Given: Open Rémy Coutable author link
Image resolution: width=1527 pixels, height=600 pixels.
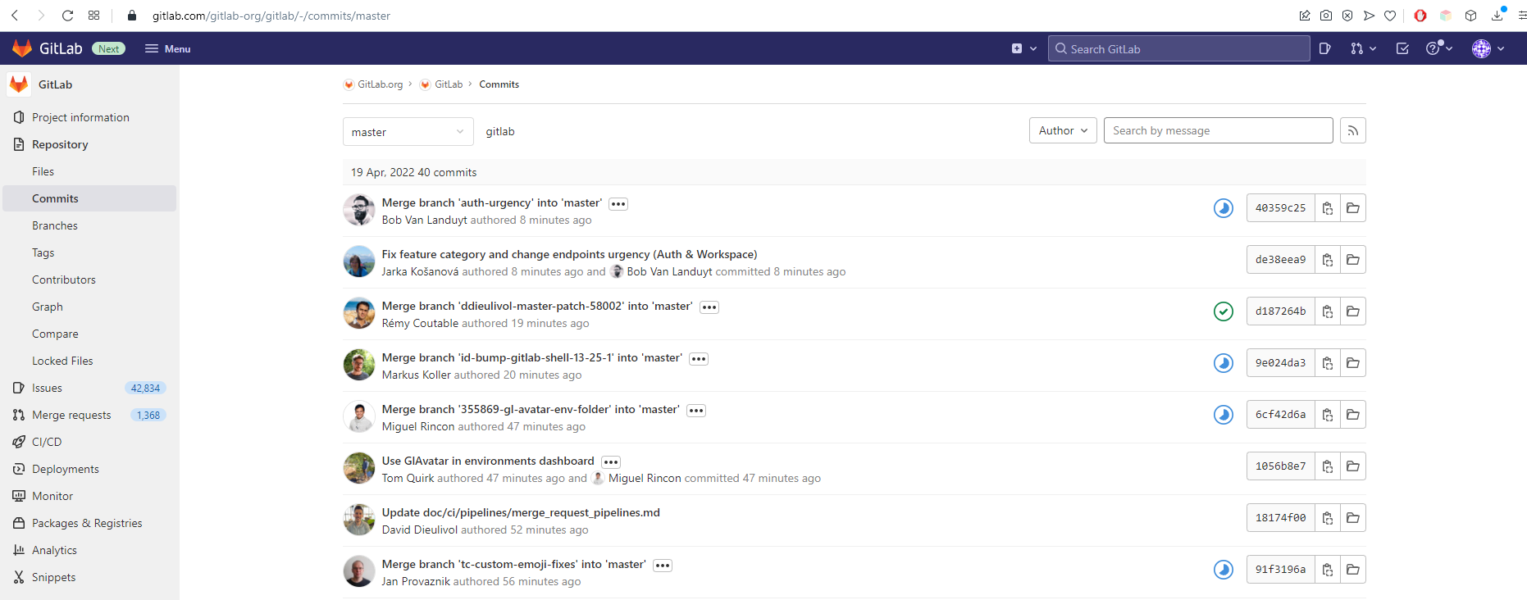Looking at the screenshot, I should [x=420, y=323].
